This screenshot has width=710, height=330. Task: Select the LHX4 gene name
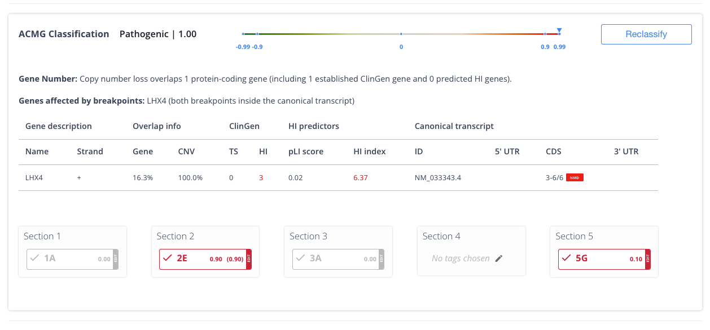(34, 177)
